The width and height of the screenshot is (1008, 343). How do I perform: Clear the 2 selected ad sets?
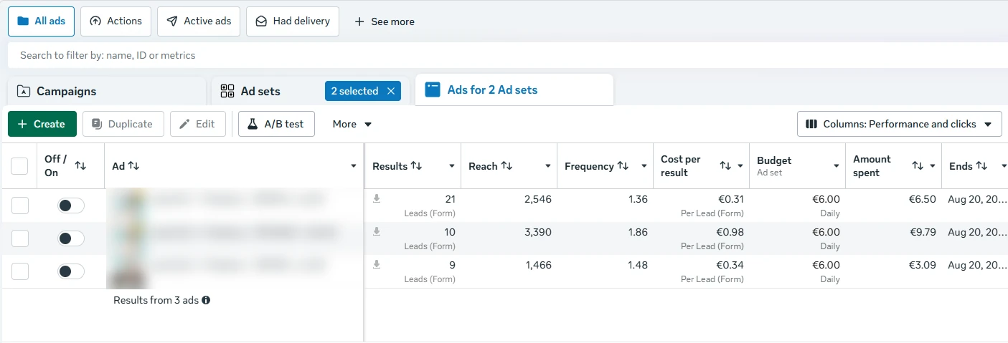(391, 91)
